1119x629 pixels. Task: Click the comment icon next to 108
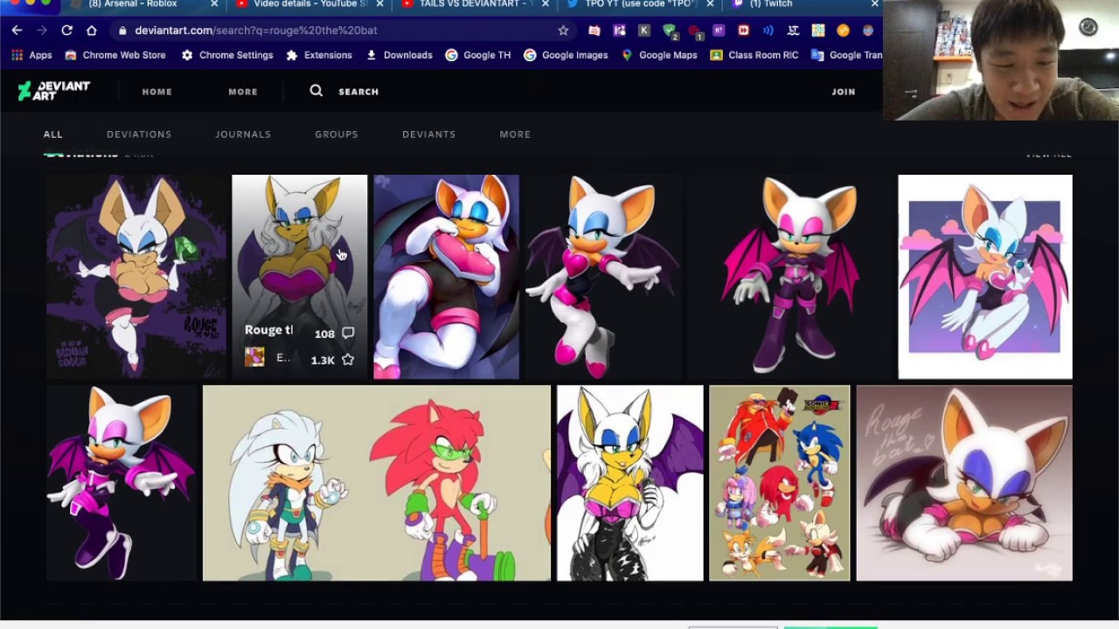tap(348, 333)
